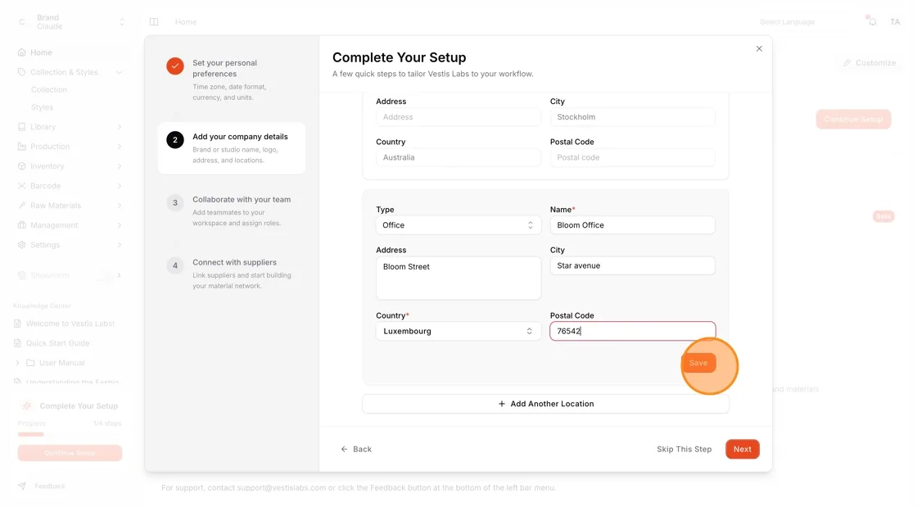The height and width of the screenshot is (507, 917).
Task: Click the Postal Code field containing 76542
Action: point(632,331)
